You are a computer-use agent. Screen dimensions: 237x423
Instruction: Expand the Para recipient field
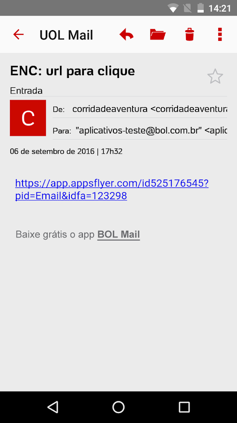coord(140,131)
